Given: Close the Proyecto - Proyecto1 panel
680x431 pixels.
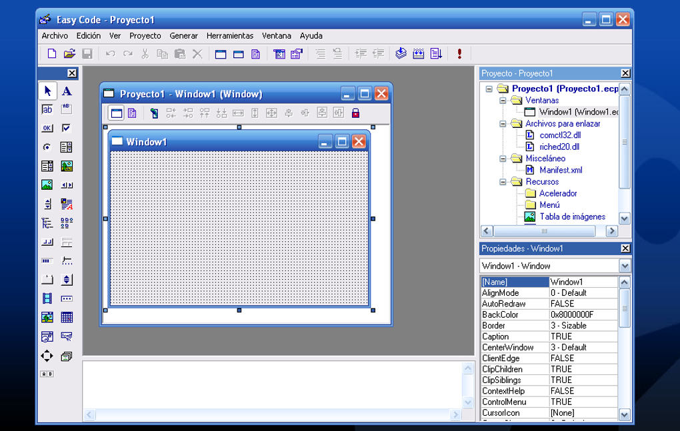Looking at the screenshot, I should (x=625, y=73).
